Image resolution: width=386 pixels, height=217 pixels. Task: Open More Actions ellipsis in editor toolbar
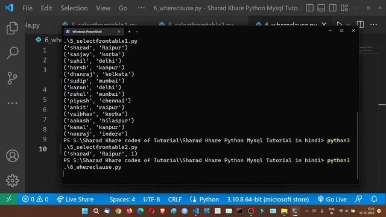373,24
